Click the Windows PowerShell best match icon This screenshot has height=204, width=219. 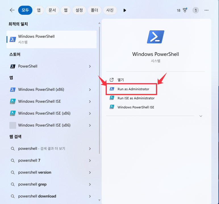click(13, 39)
